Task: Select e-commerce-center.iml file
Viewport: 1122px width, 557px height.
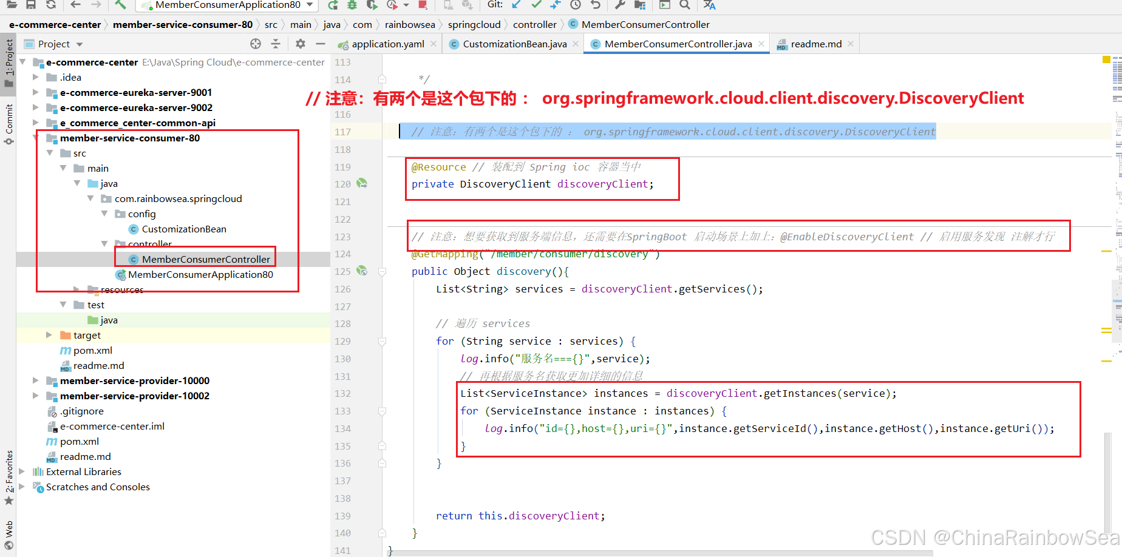Action: point(106,426)
